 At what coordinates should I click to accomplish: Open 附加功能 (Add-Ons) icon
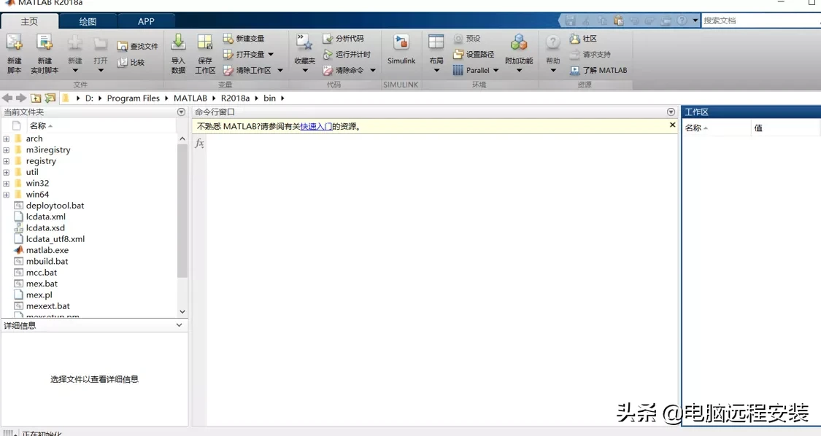[519, 43]
